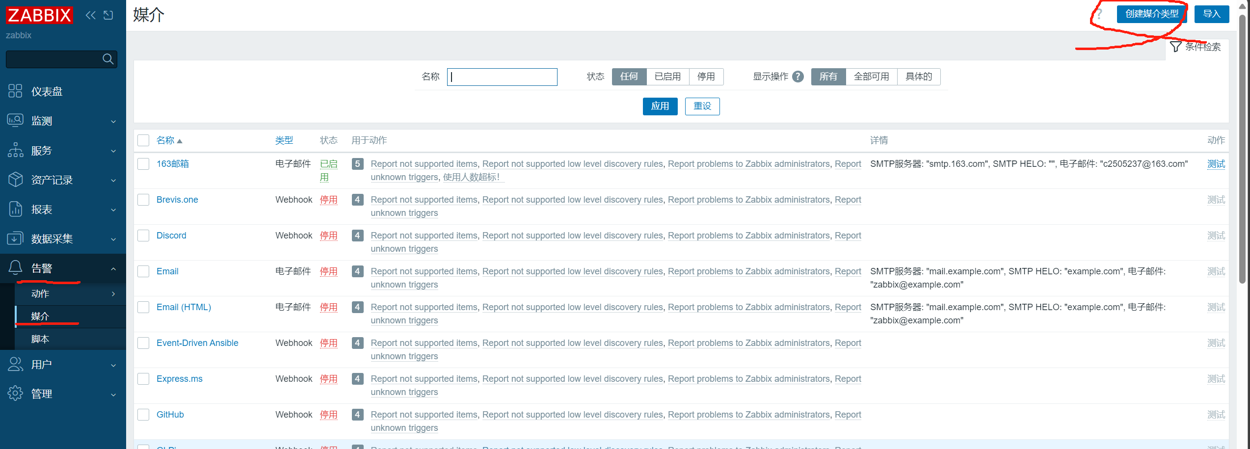This screenshot has width=1250, height=449.
Task: Open the GitHub media type link
Action: click(170, 415)
